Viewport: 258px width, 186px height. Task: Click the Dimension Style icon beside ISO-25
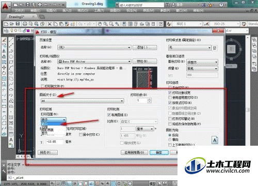[206, 24]
